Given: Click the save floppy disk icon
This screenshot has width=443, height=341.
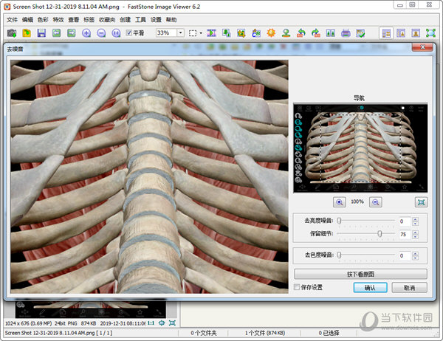Looking at the screenshot, I should point(41,33).
